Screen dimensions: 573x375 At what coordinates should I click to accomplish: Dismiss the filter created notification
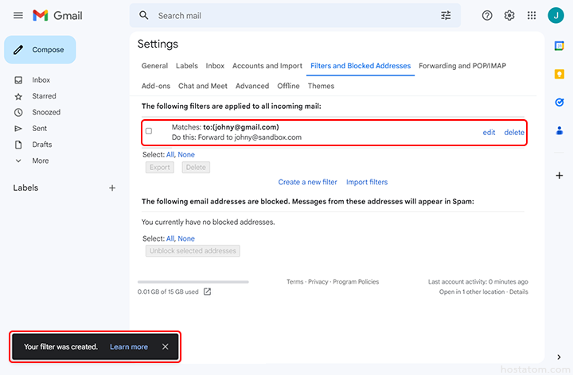[166, 347]
